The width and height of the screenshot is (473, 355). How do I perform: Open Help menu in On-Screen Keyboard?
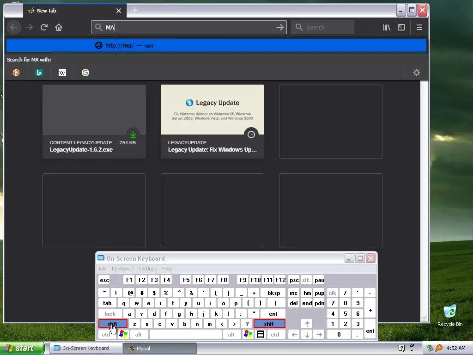(x=167, y=269)
